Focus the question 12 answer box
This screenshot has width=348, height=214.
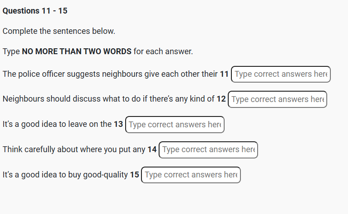(x=277, y=99)
